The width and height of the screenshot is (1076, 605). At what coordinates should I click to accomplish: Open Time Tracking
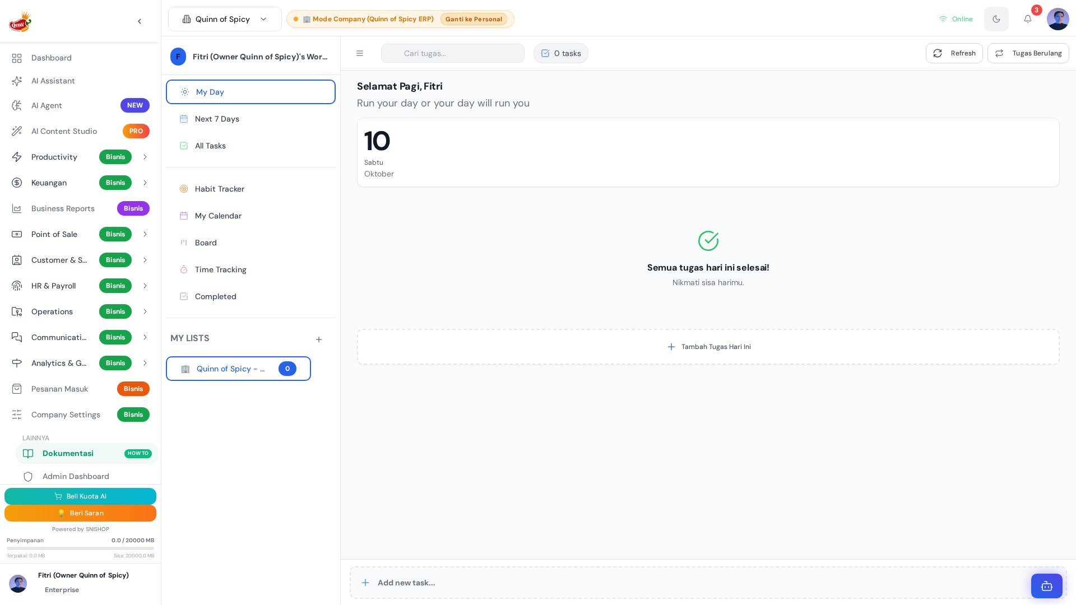251,269
